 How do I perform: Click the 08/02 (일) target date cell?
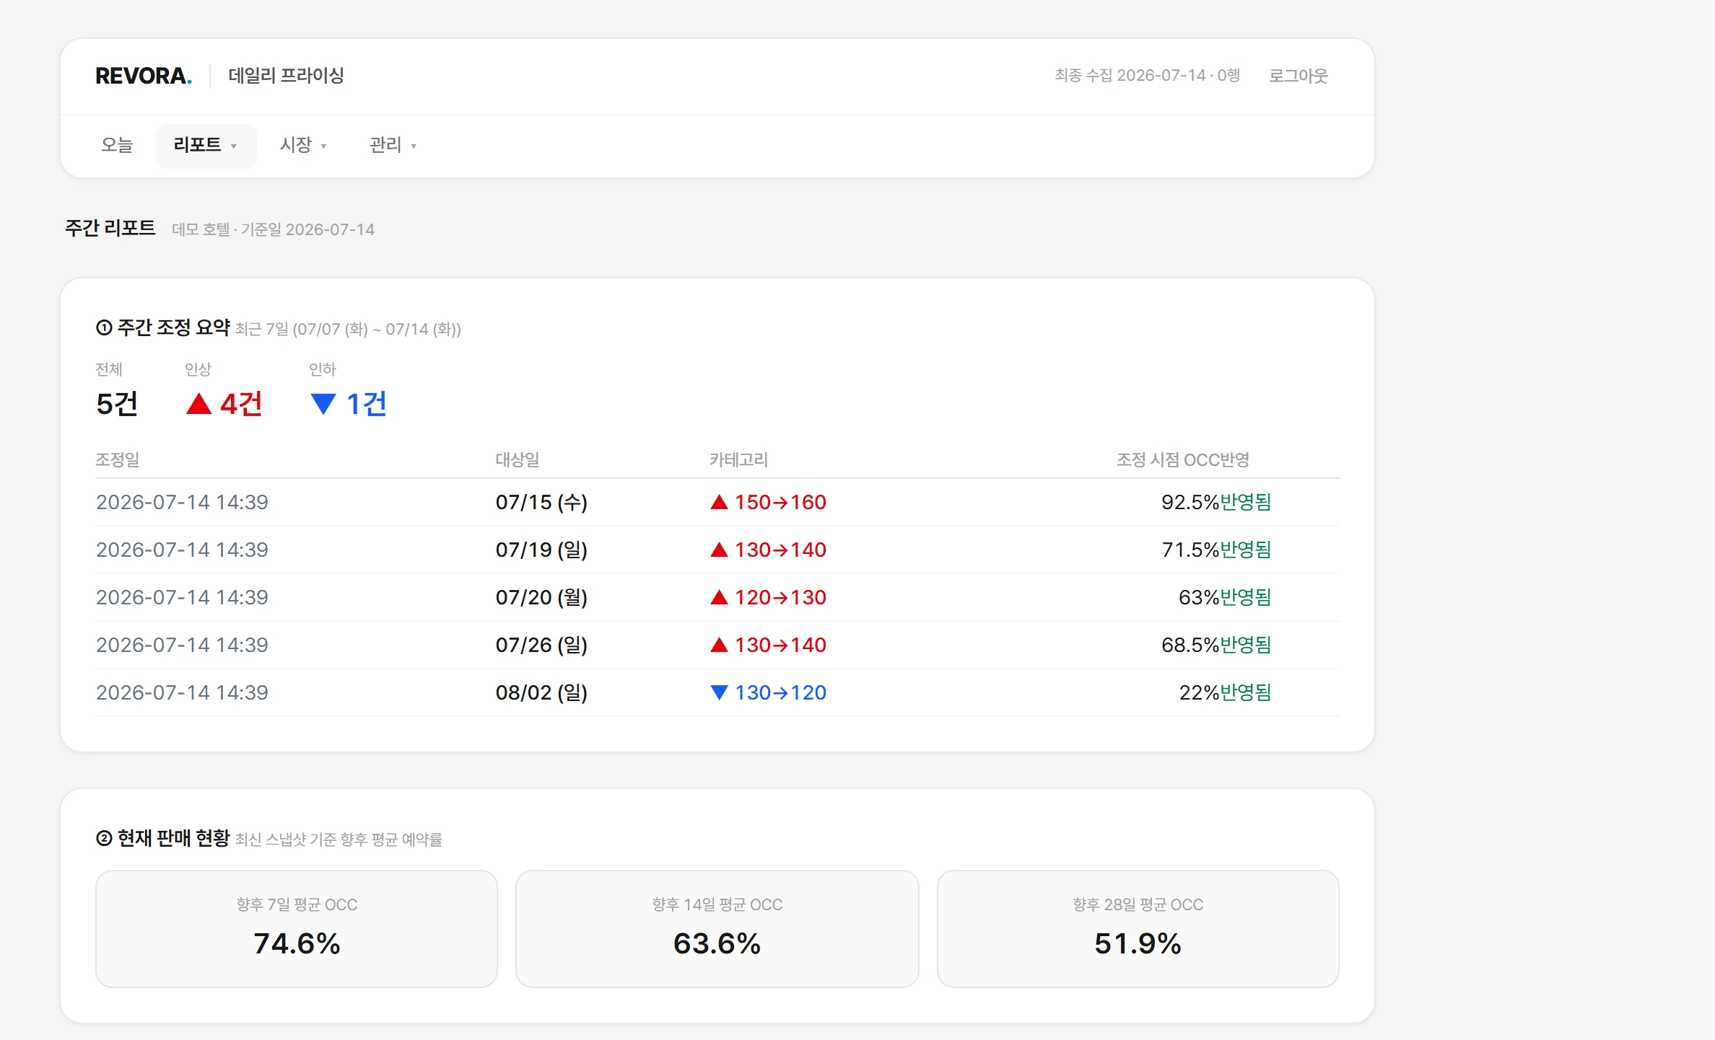(x=541, y=692)
